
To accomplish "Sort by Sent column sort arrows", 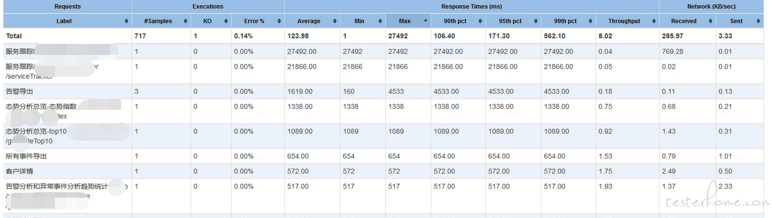I will tap(758, 21).
